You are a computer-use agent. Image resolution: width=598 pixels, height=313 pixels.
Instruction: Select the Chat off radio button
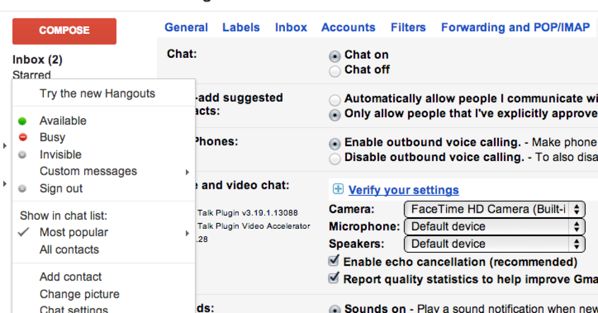tap(335, 71)
